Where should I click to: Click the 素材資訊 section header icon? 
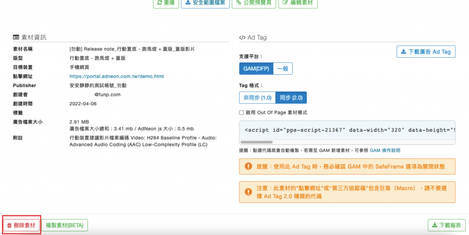point(16,38)
